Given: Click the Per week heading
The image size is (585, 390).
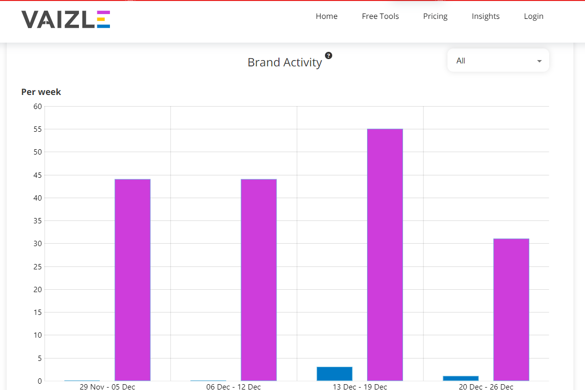Looking at the screenshot, I should (x=41, y=92).
